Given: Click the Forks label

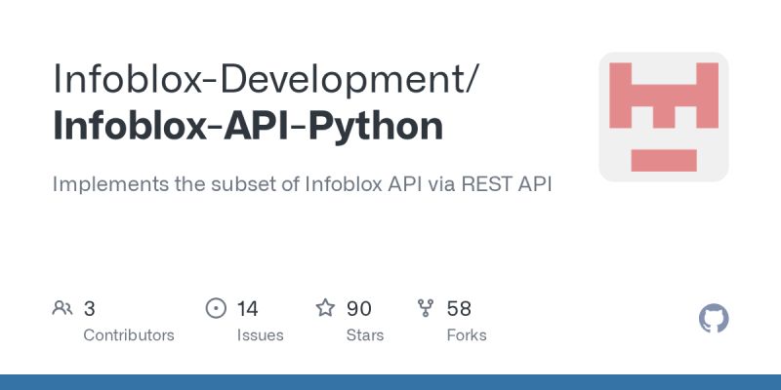Looking at the screenshot, I should click(x=467, y=335).
